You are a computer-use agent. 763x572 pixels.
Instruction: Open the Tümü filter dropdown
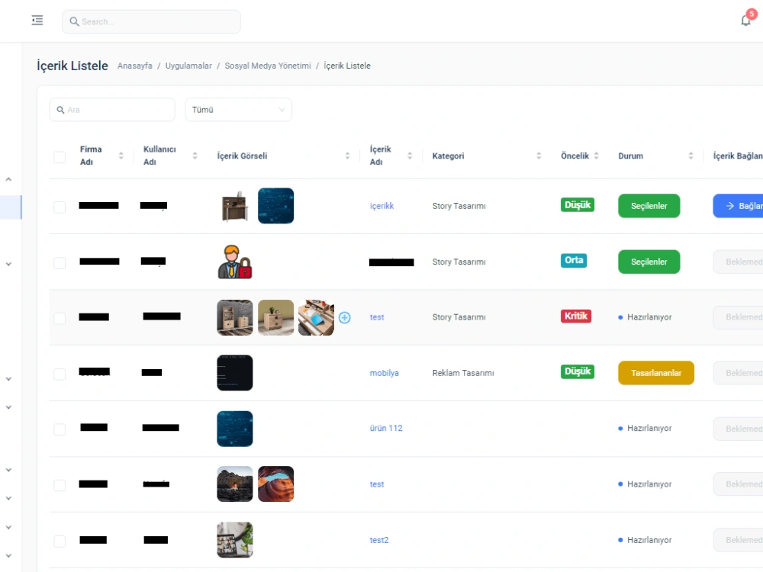[238, 110]
